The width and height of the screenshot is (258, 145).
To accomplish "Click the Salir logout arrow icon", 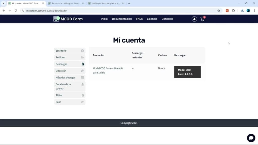I will (x=82, y=102).
